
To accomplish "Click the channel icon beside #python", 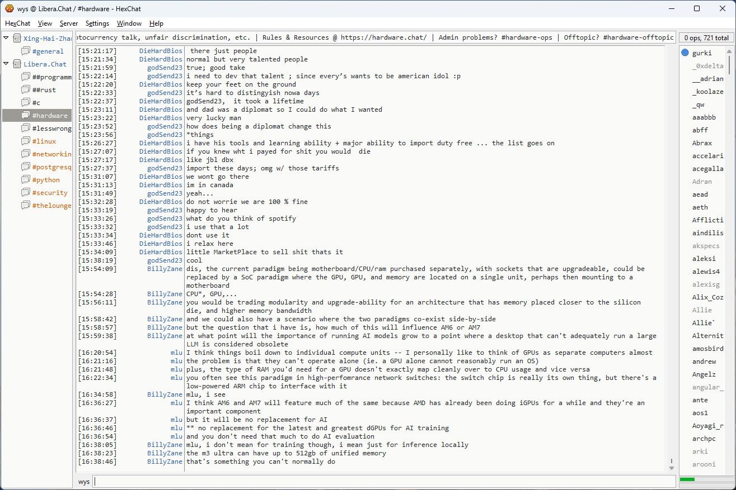I will click(25, 180).
